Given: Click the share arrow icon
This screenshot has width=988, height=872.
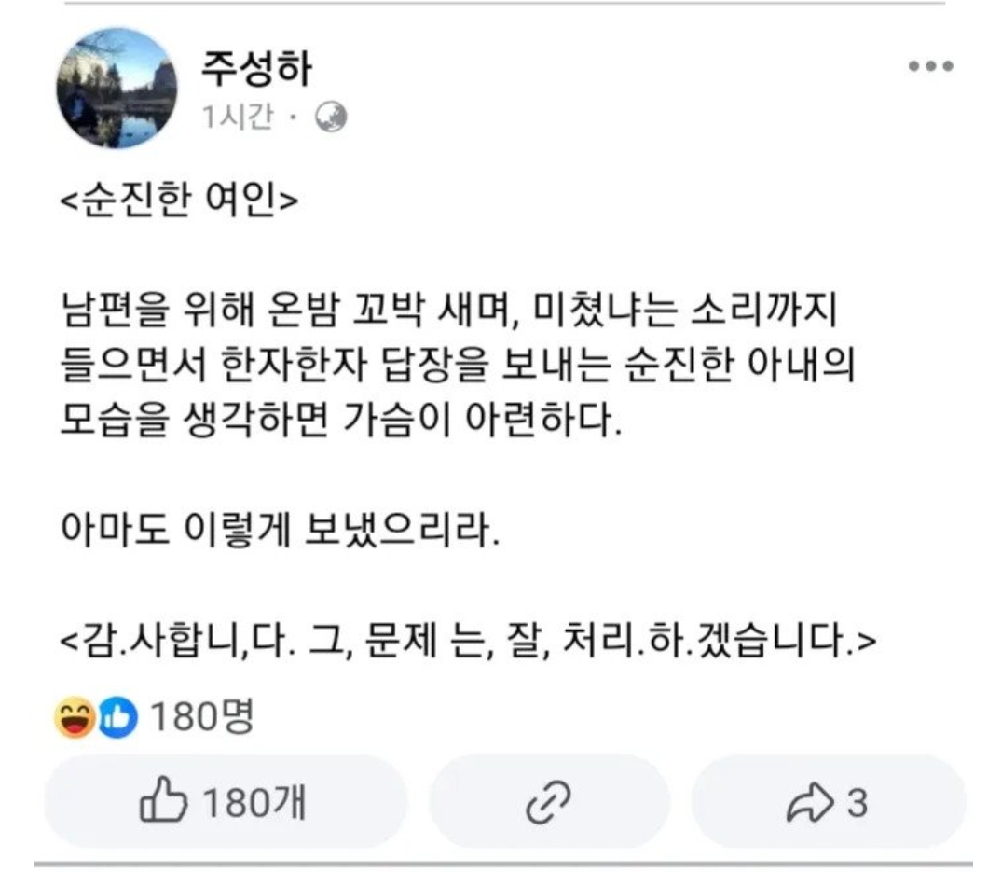Looking at the screenshot, I should [x=807, y=803].
